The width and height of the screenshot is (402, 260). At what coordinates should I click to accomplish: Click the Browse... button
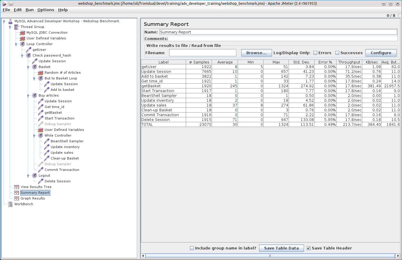click(257, 53)
